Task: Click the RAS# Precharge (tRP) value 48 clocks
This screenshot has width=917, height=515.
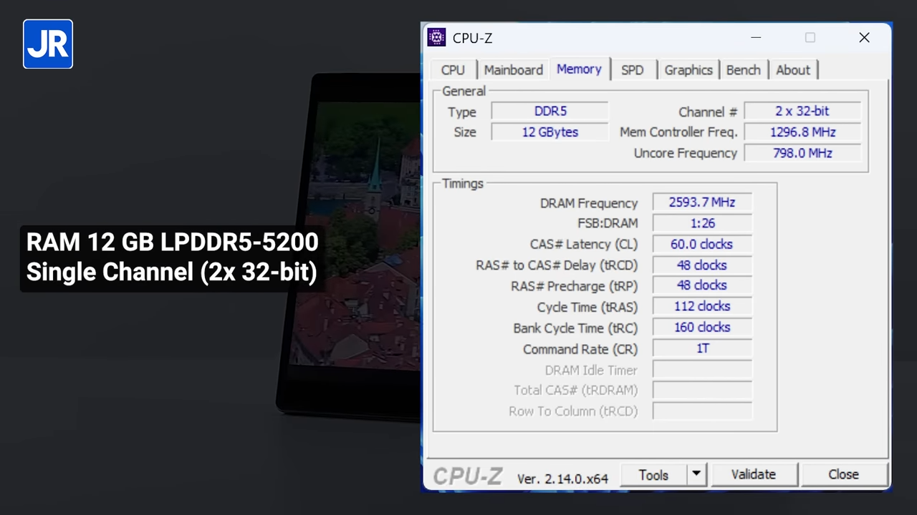Action: pyautogui.click(x=702, y=285)
